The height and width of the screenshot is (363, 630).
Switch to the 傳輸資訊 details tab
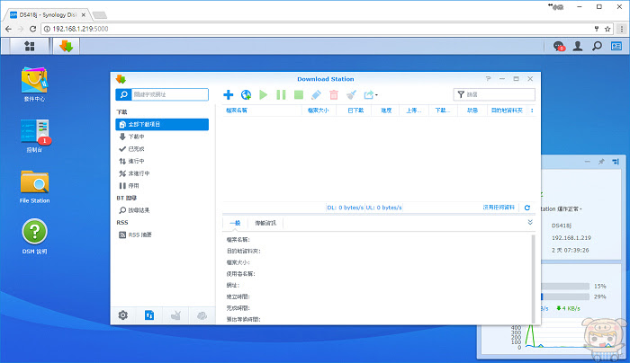coord(265,223)
